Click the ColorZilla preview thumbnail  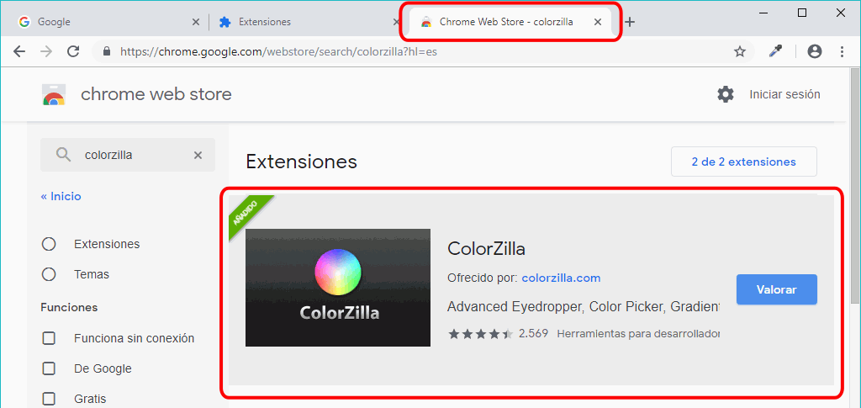click(338, 288)
